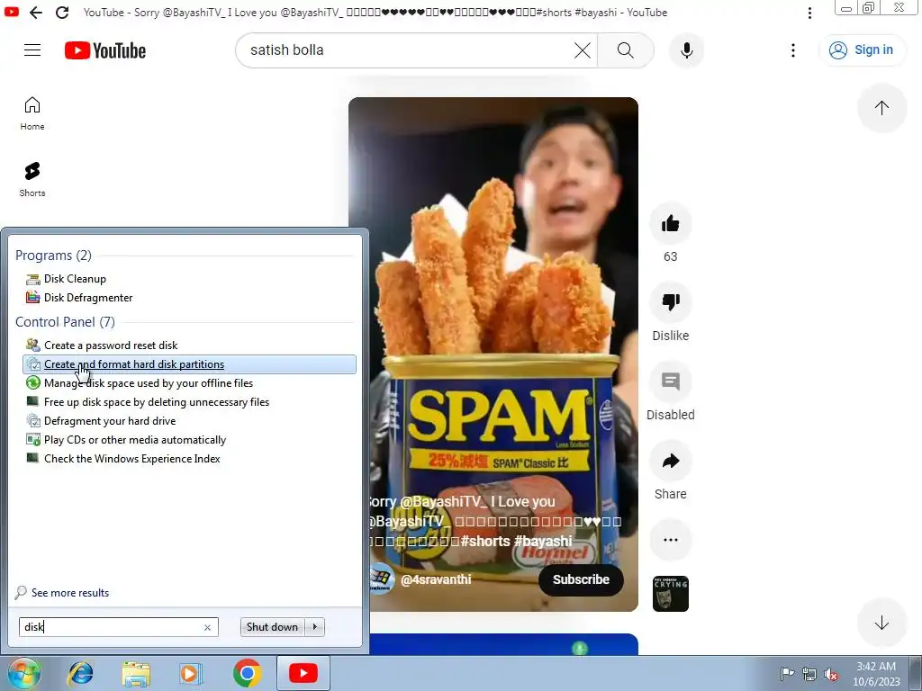
Task: Click the magnifier search button
Action: pyautogui.click(x=626, y=50)
